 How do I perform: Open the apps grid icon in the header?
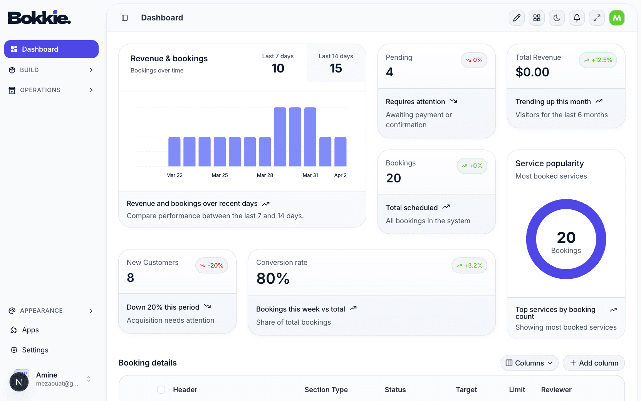click(x=537, y=18)
